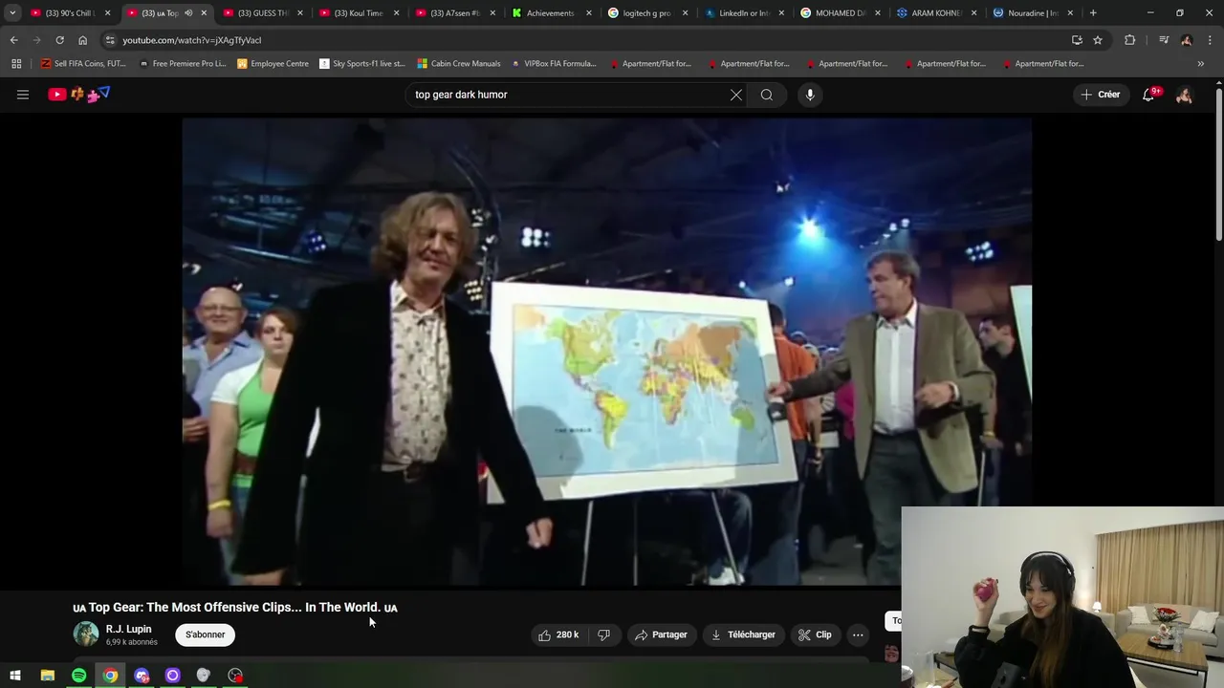The height and width of the screenshot is (688, 1224).
Task: Open Spotify from taskbar
Action: [x=79, y=676]
